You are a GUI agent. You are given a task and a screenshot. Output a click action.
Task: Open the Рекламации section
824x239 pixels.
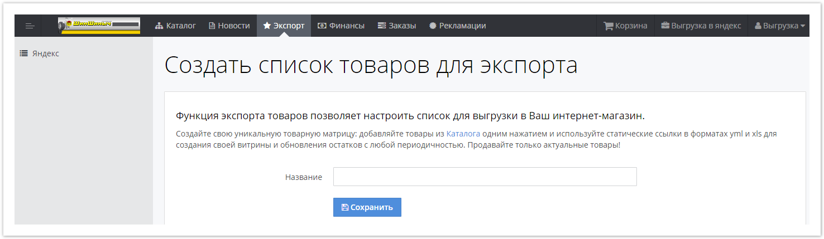point(458,26)
